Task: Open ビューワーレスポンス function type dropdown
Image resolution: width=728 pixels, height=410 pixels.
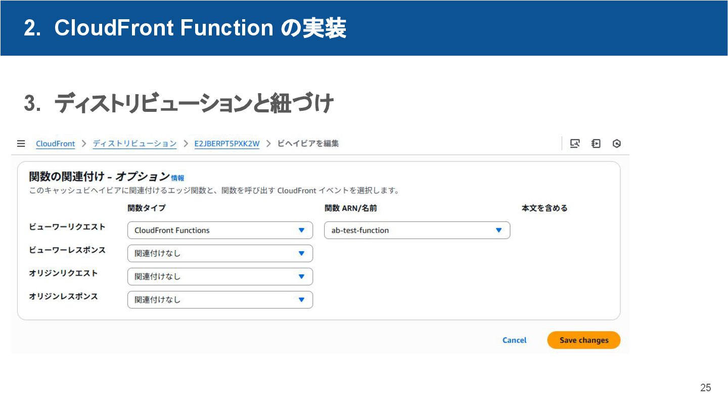Action: pos(220,254)
